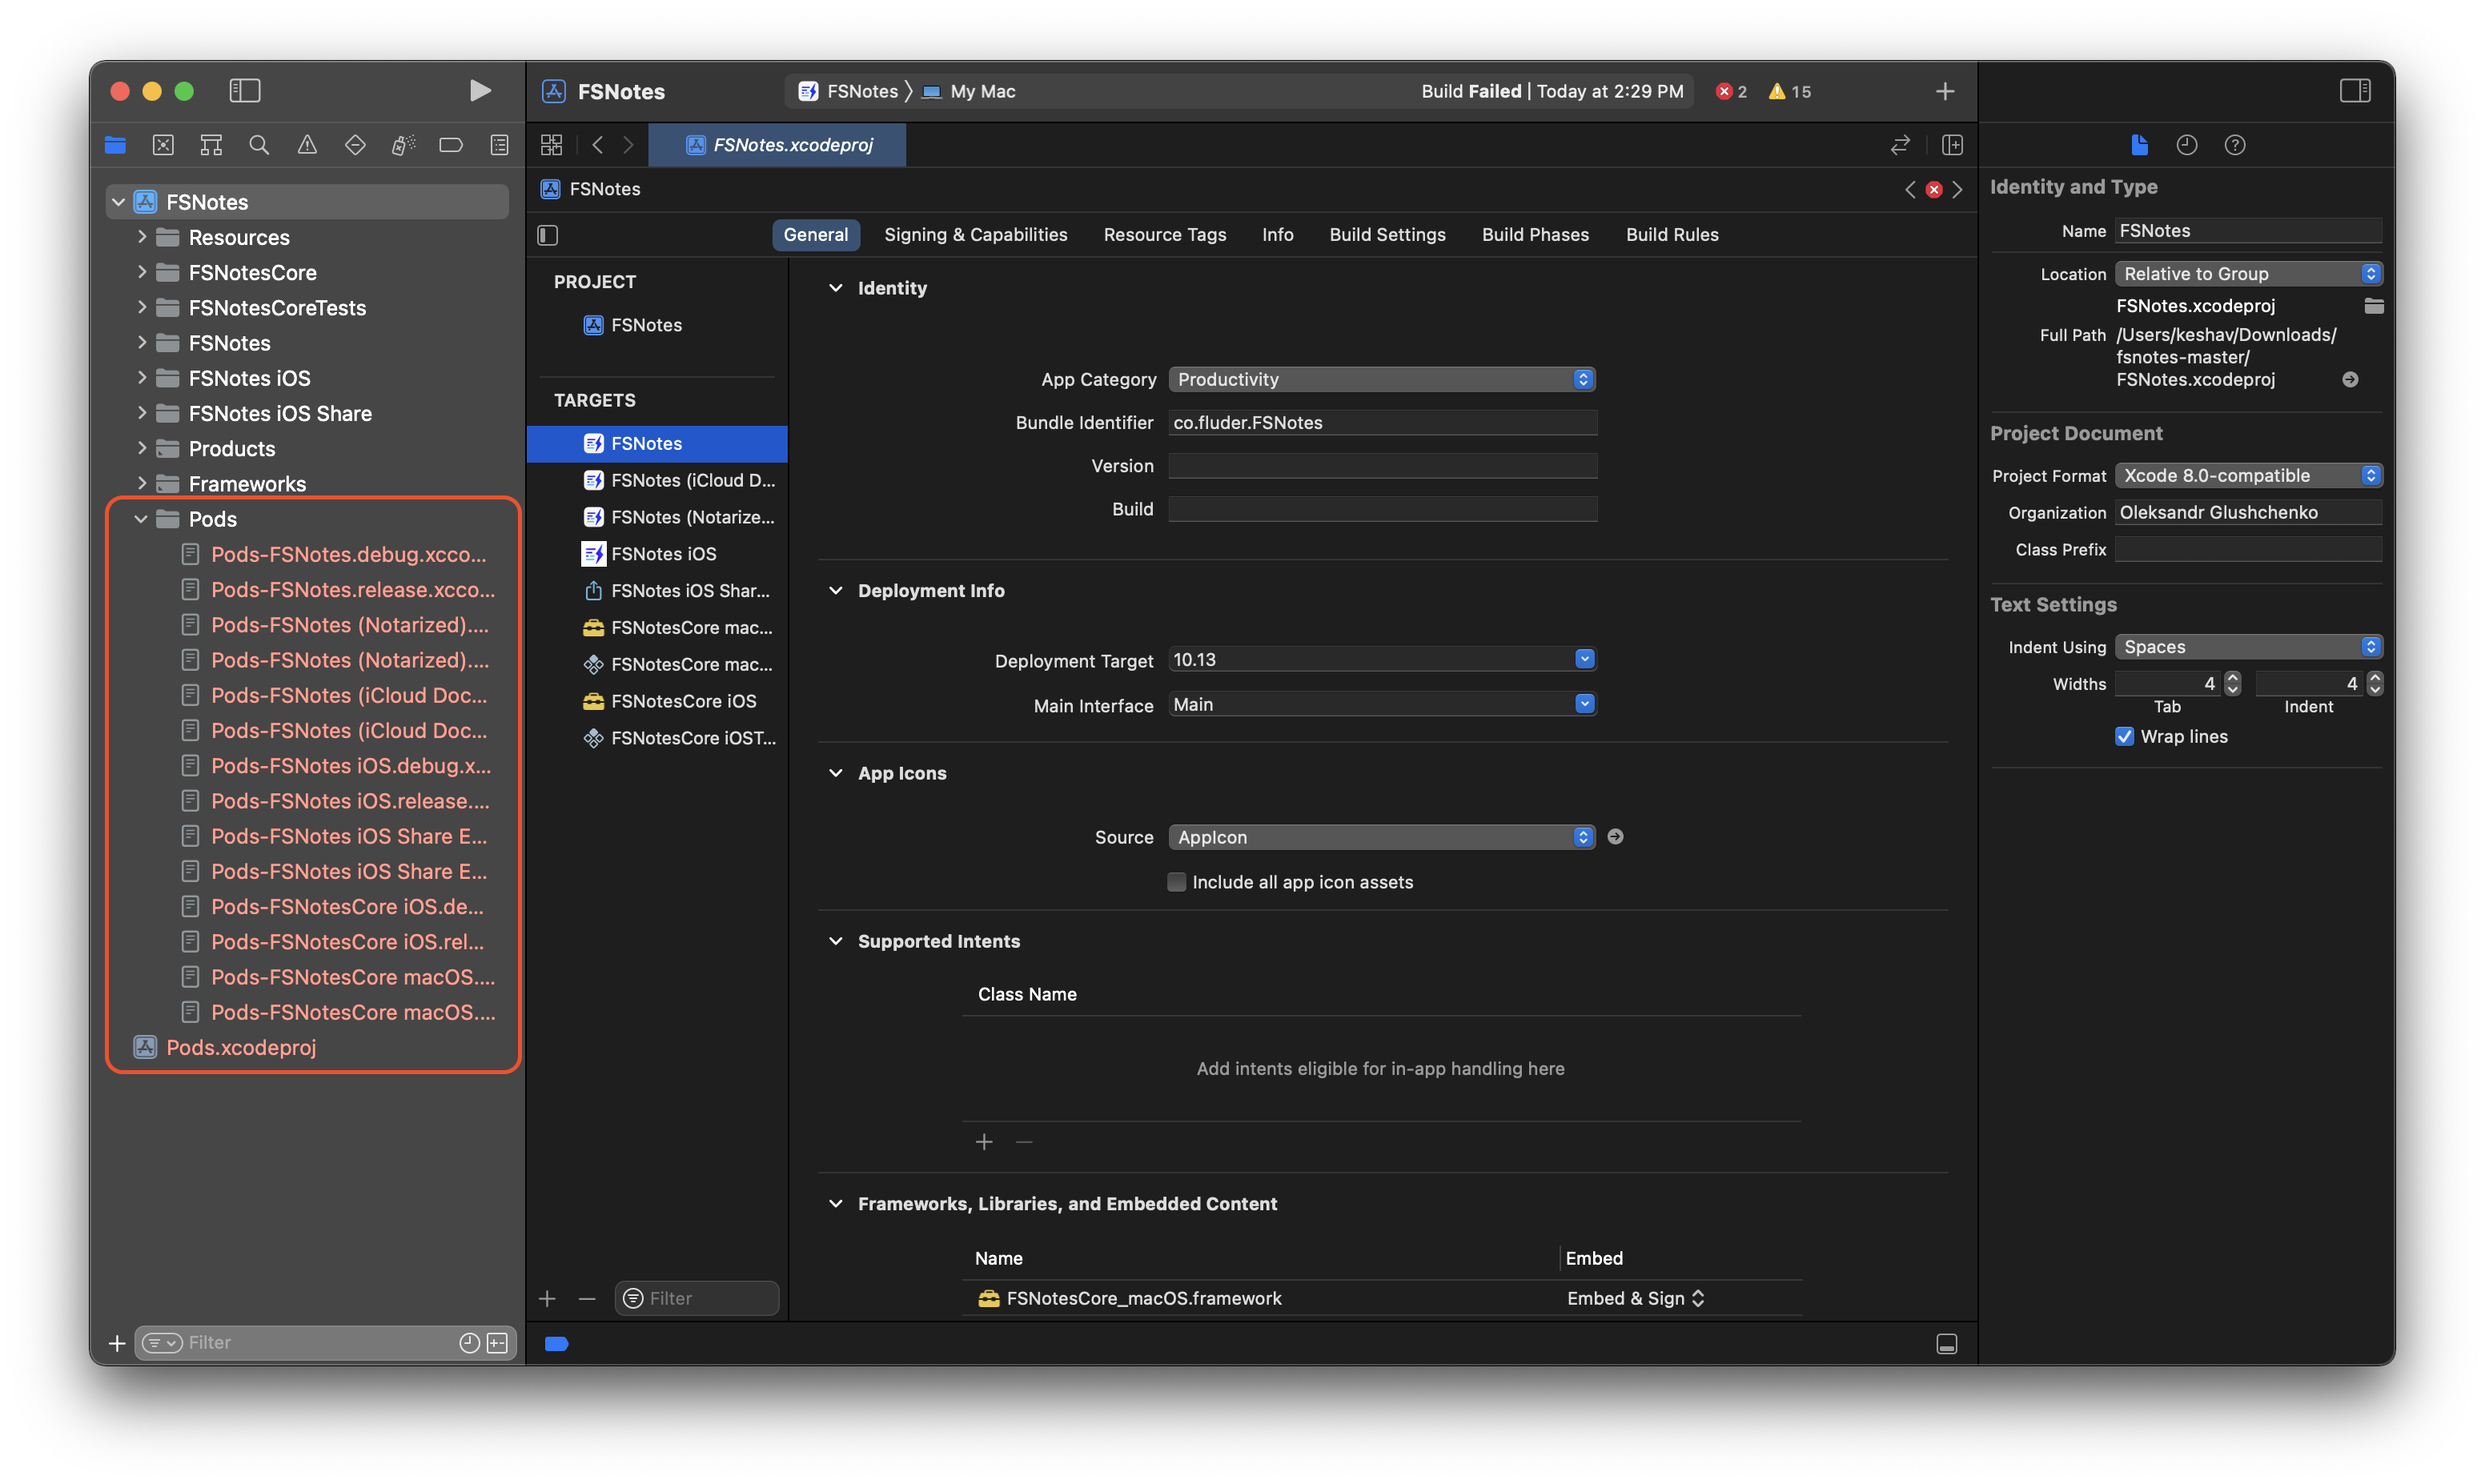Uncheck Wrap lines in Text Settings
This screenshot has height=1484, width=2485.
pos(2125,736)
